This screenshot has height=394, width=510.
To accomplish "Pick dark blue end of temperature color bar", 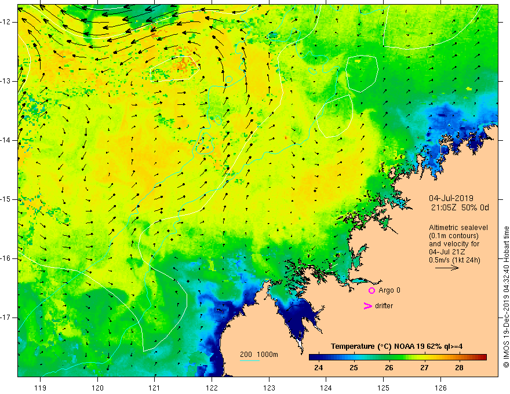I will point(313,357).
